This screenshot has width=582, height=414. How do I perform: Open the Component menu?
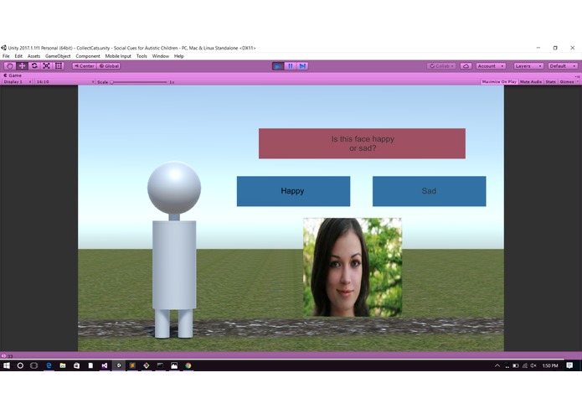[x=88, y=56]
